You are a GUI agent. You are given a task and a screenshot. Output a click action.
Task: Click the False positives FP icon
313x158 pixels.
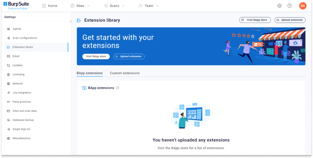[8, 102]
